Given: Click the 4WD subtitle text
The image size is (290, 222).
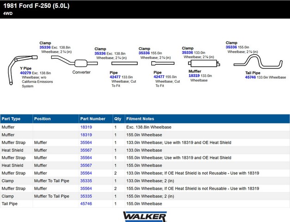Looking at the screenshot, I should pyautogui.click(x=8, y=13).
